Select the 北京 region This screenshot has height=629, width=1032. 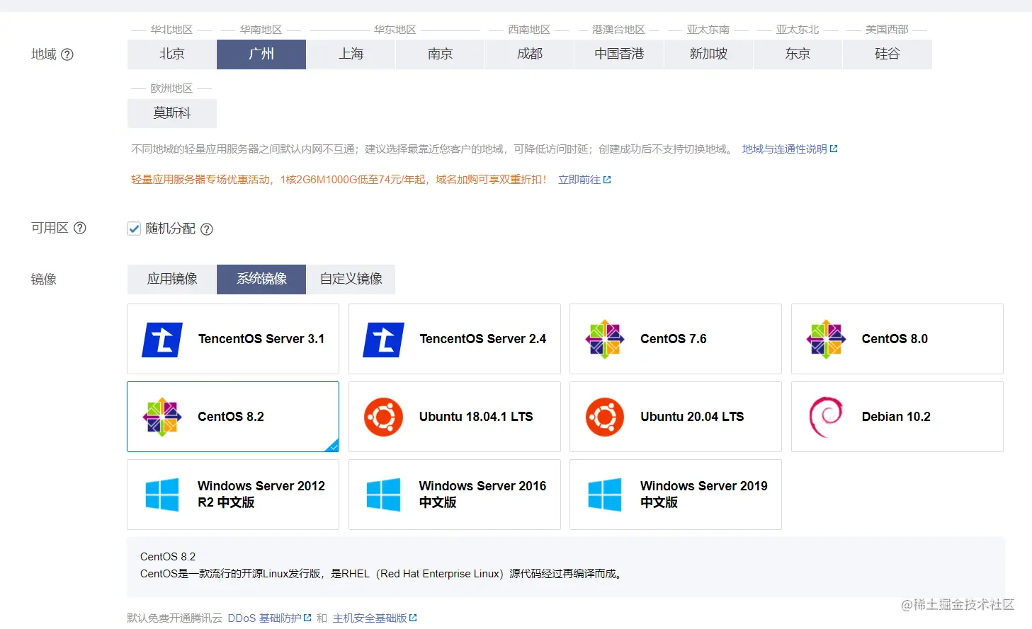(x=172, y=54)
